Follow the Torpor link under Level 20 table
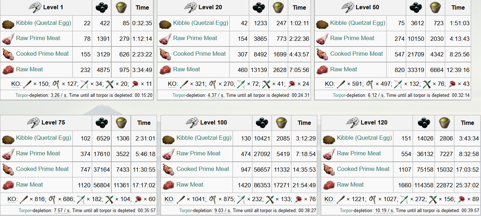The width and height of the screenshot is (481, 216). [179, 95]
